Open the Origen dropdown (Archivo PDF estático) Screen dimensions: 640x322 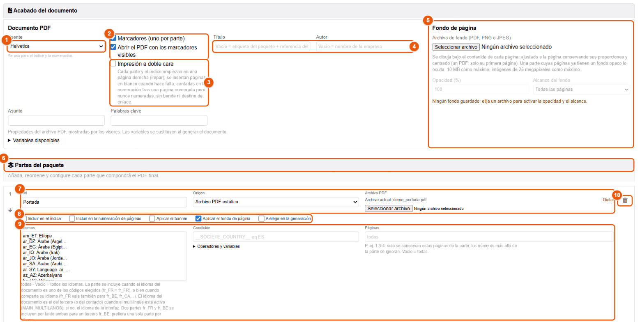[276, 202]
